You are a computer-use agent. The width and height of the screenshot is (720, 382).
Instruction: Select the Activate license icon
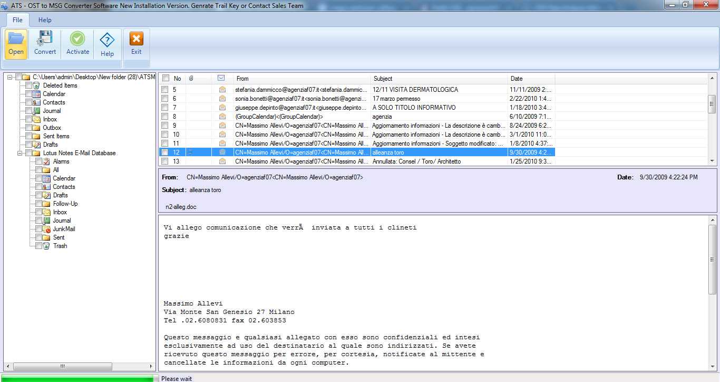tap(77, 42)
